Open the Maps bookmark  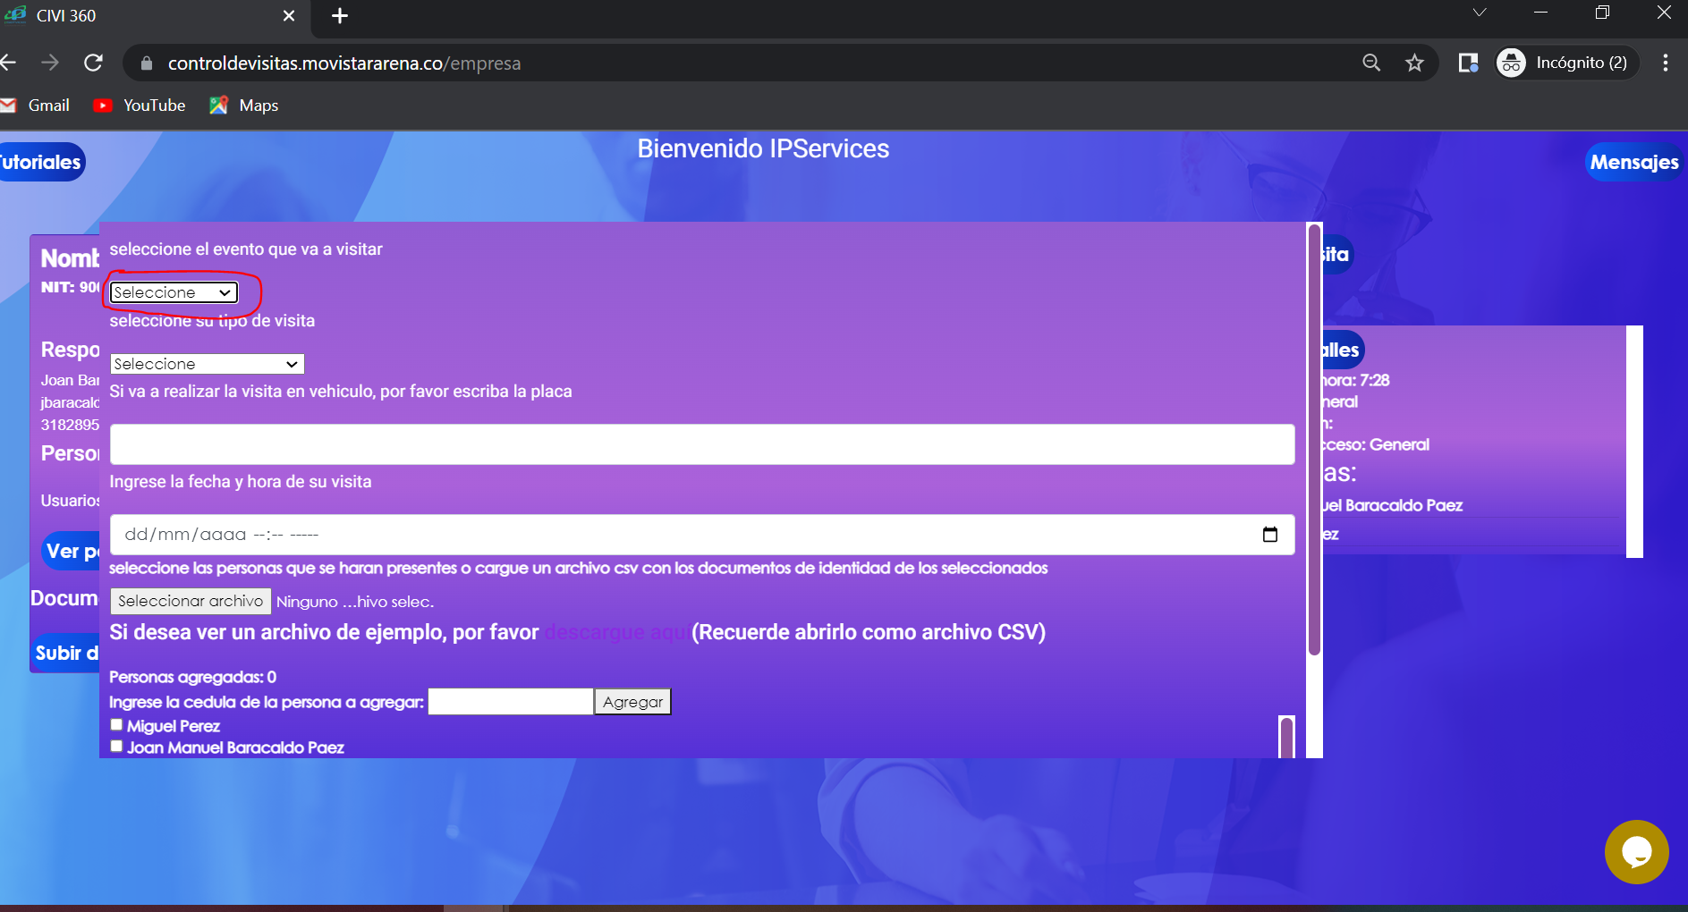pyautogui.click(x=244, y=106)
